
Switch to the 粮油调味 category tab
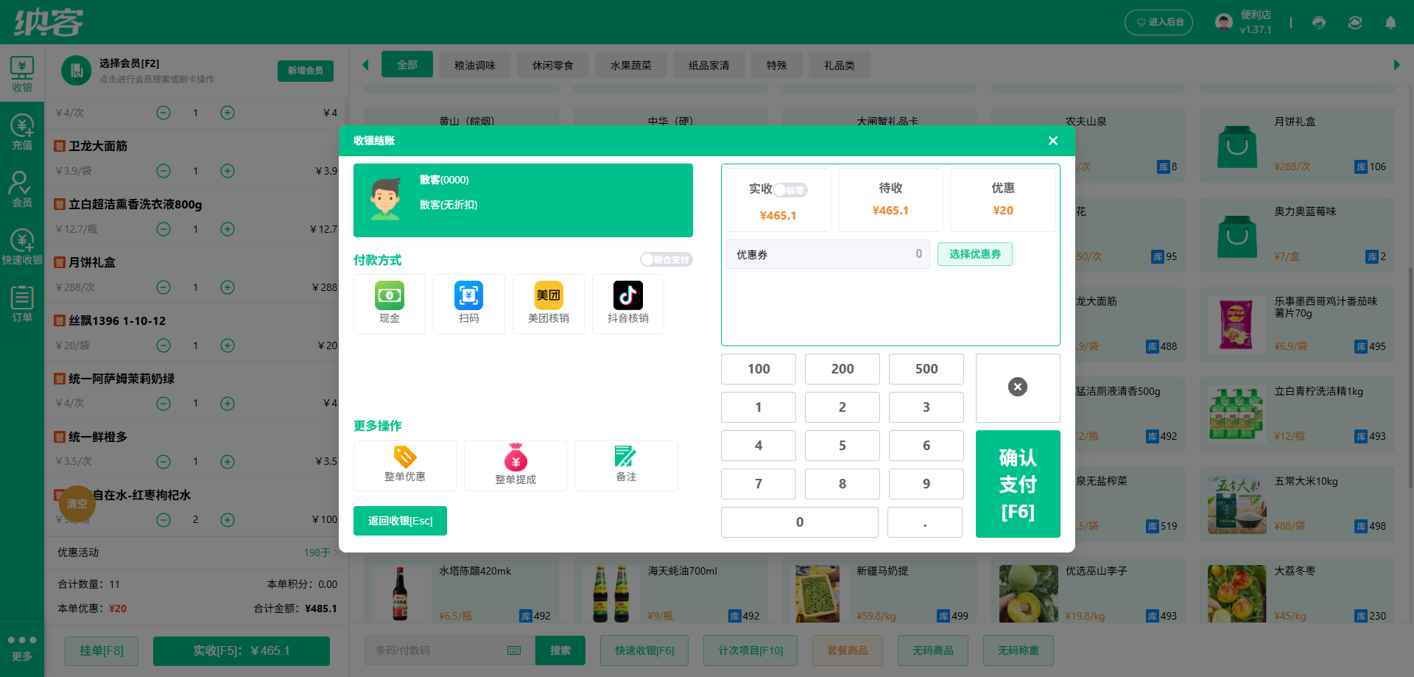click(x=474, y=66)
